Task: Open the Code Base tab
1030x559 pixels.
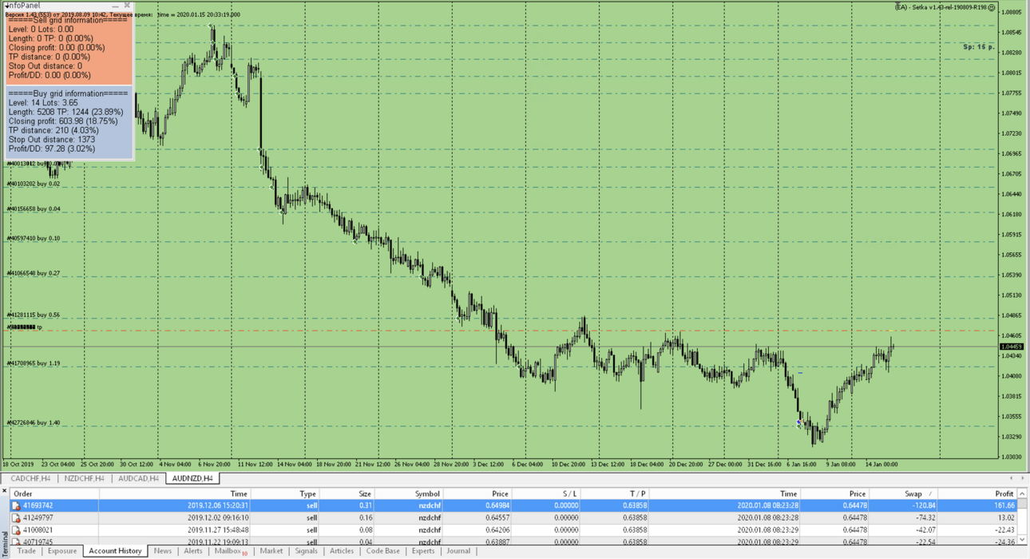Action: tap(382, 551)
